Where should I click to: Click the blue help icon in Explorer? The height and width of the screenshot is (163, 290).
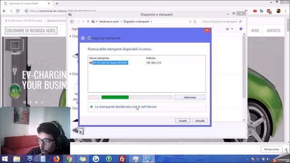click(241, 29)
